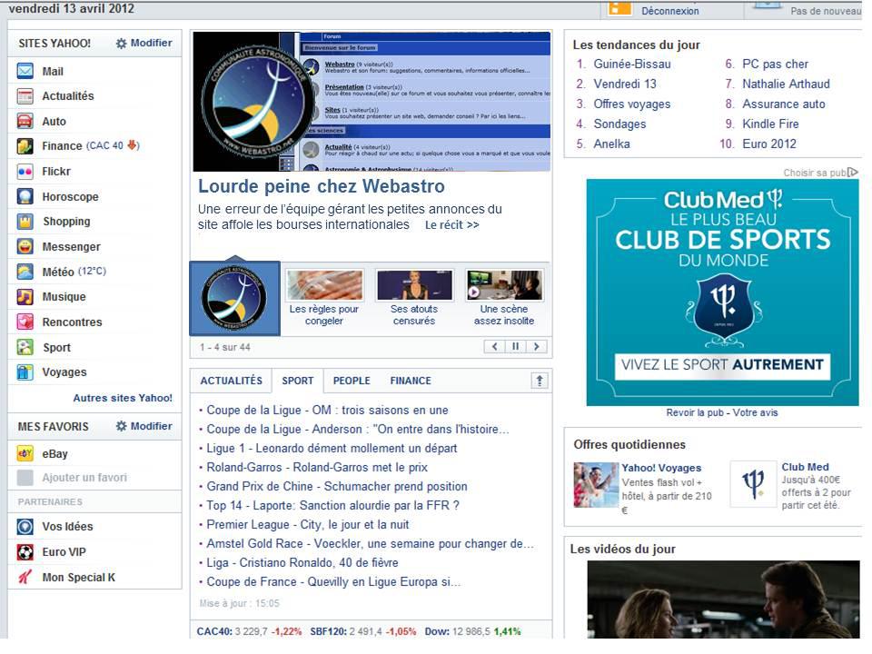Viewport: 872px width, 654px height.
Task: Click Dow index quote
Action: point(472,632)
